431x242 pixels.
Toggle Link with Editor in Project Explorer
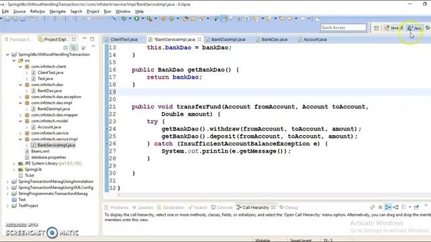[x=73, y=48]
